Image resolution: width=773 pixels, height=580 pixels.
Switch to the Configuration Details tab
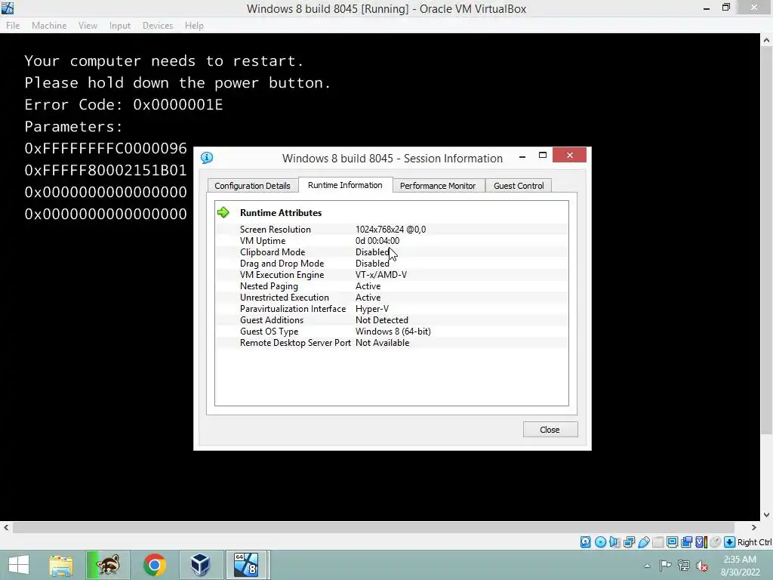click(252, 186)
